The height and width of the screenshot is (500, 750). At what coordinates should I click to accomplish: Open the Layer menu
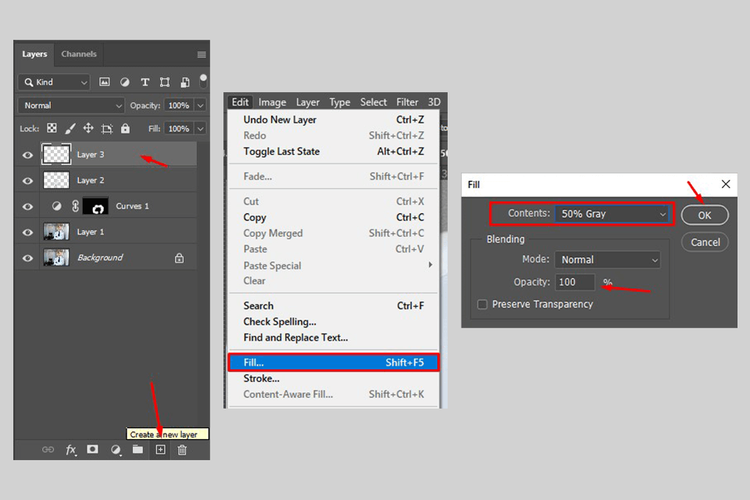[x=308, y=102]
